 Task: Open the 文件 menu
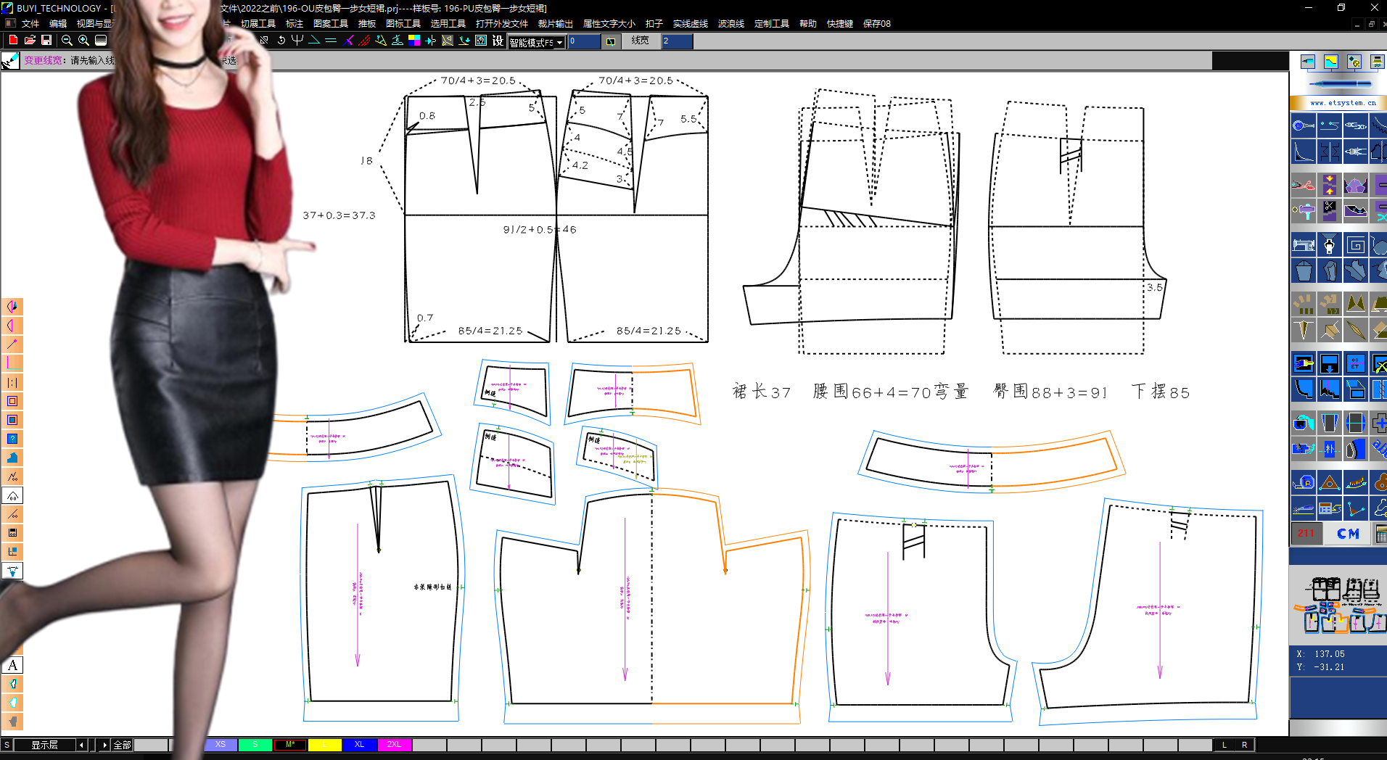coord(30,24)
